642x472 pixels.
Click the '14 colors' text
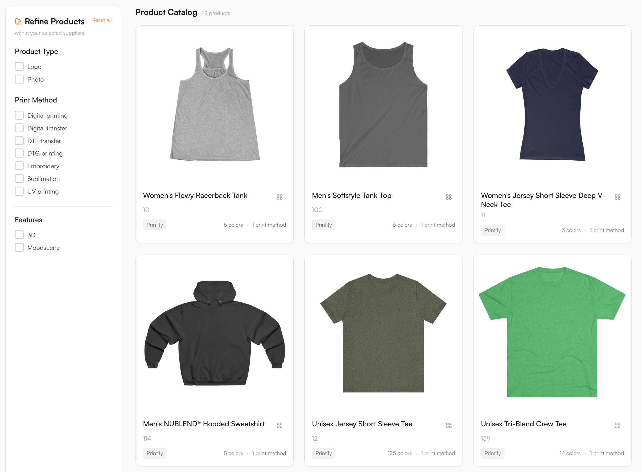(570, 453)
